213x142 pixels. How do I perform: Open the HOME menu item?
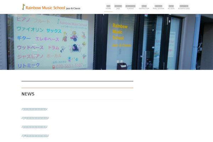click(x=108, y=7)
